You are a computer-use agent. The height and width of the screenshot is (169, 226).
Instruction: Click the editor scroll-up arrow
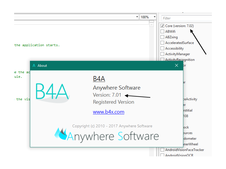click(151, 25)
